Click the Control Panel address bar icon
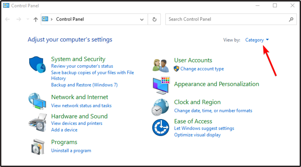The width and height of the screenshot is (301, 167). pos(45,19)
